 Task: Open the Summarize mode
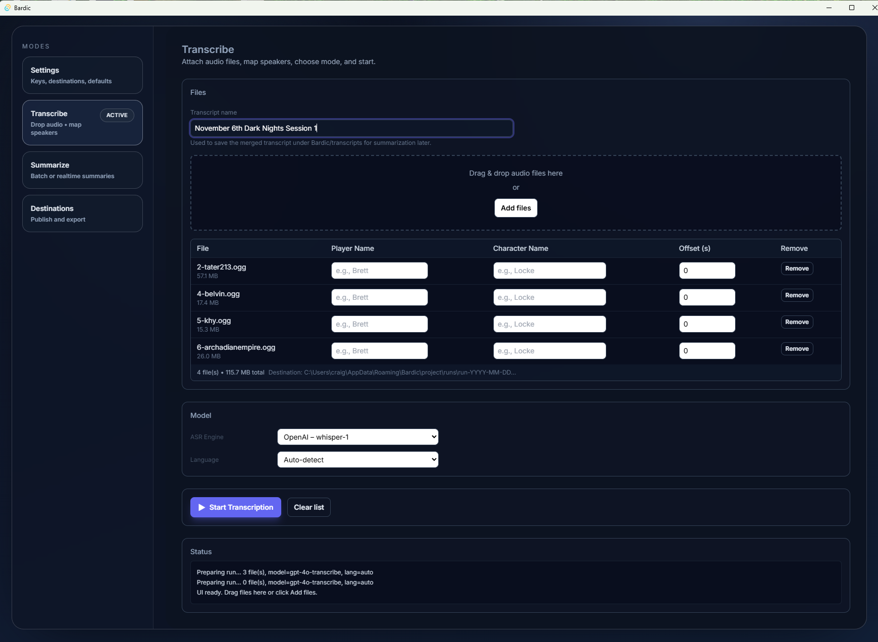82,170
